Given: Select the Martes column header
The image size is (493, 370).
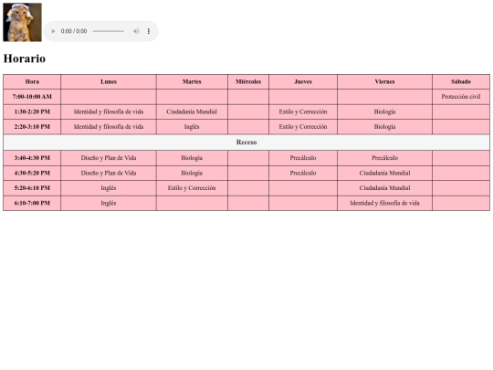Looking at the screenshot, I should (x=192, y=82).
